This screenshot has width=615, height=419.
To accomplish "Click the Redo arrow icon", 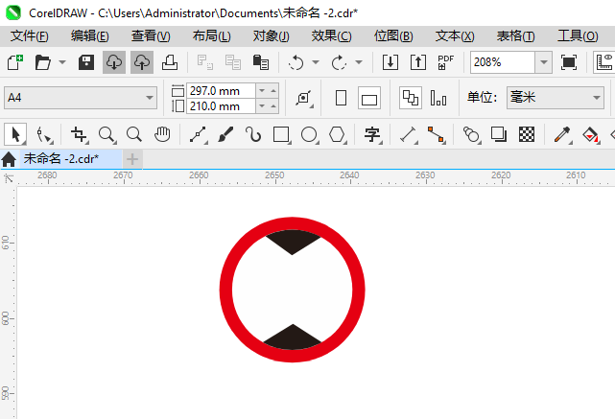I will [x=339, y=62].
